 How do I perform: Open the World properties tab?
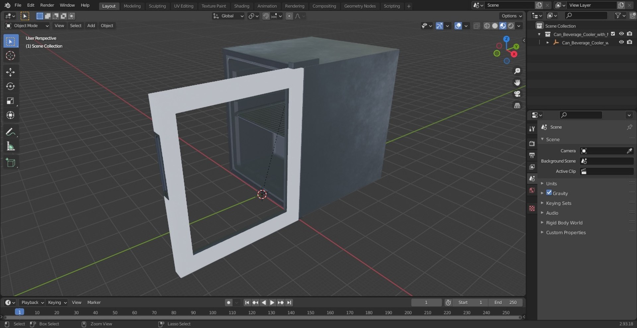pyautogui.click(x=532, y=190)
